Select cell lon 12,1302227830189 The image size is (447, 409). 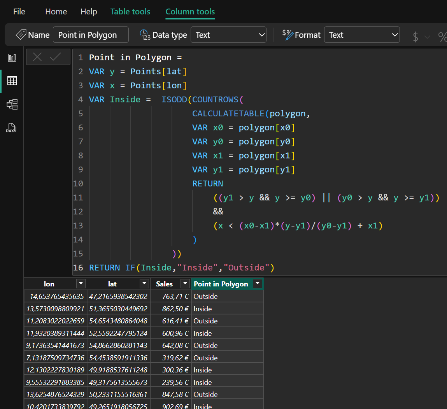pos(55,370)
